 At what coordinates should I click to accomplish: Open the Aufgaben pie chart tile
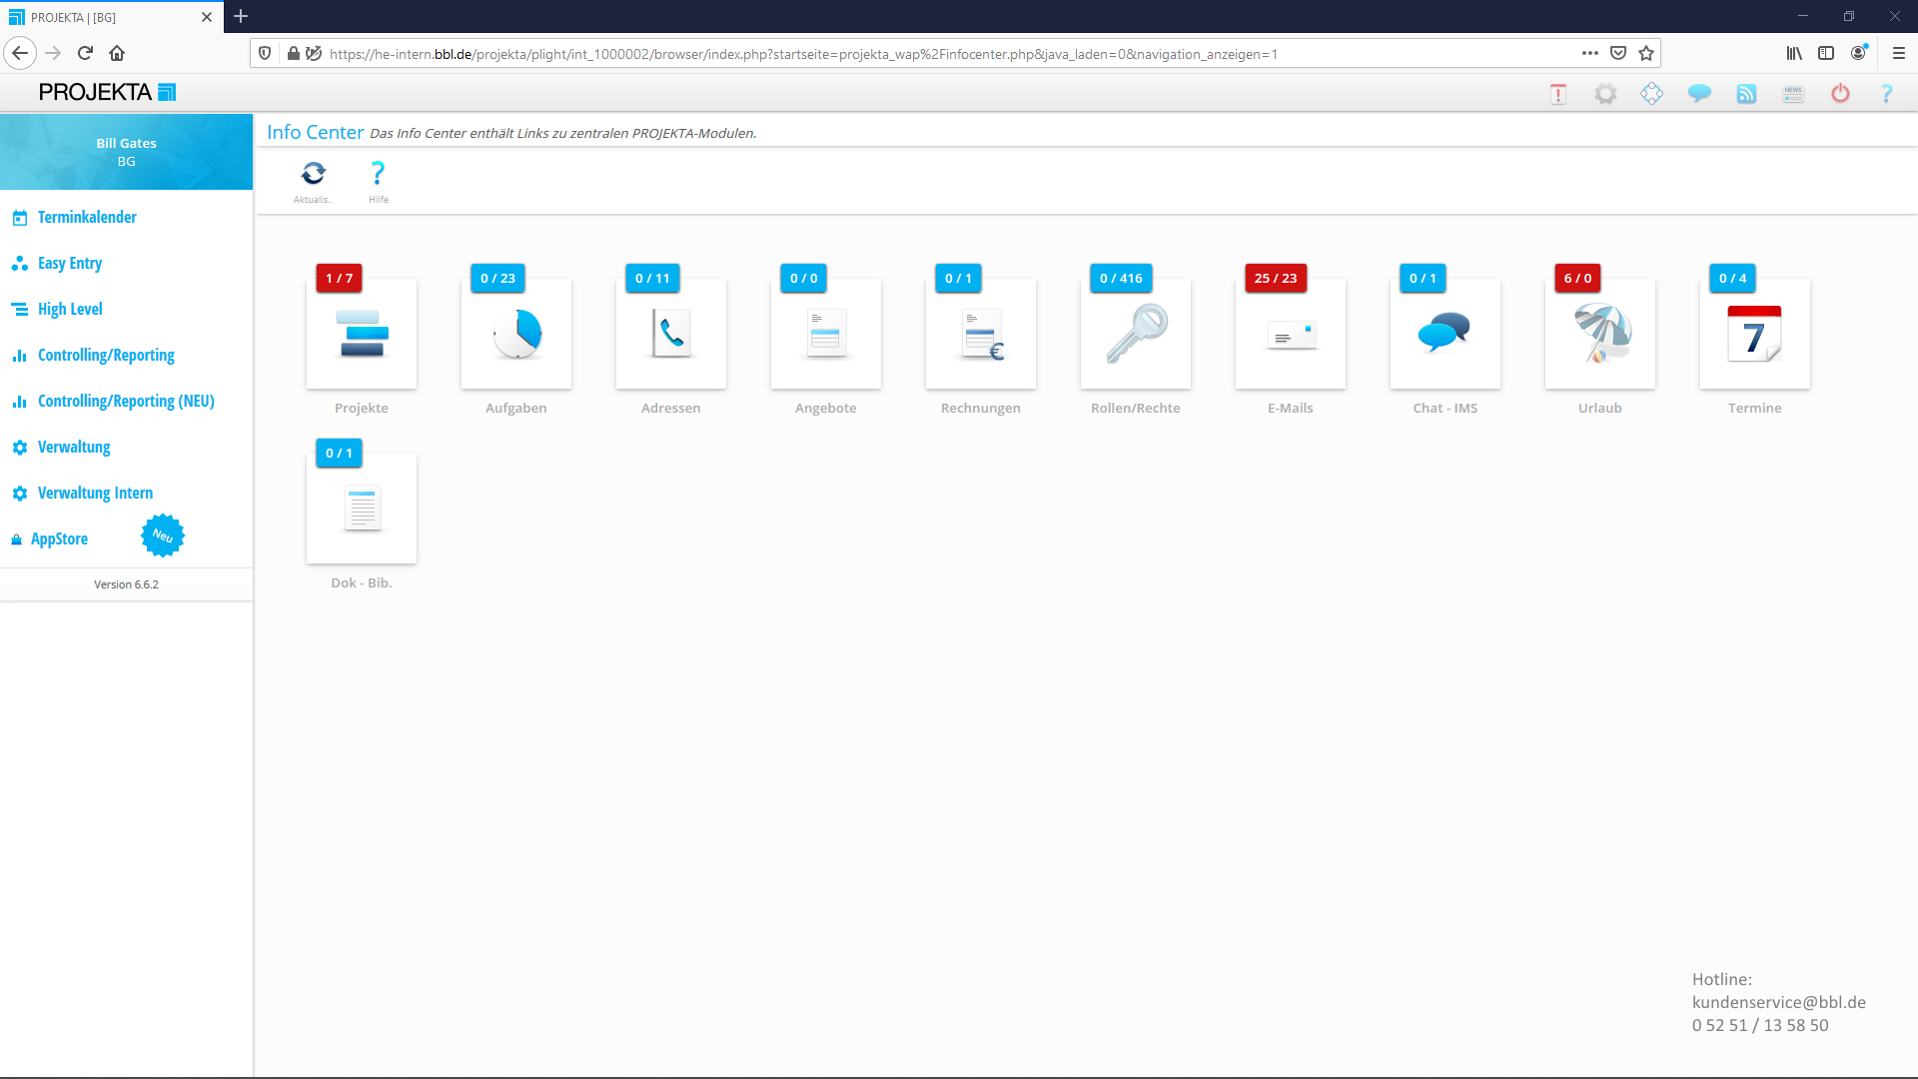[516, 334]
